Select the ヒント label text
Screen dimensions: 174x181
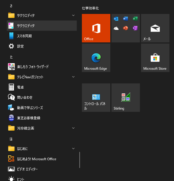coord(21,179)
